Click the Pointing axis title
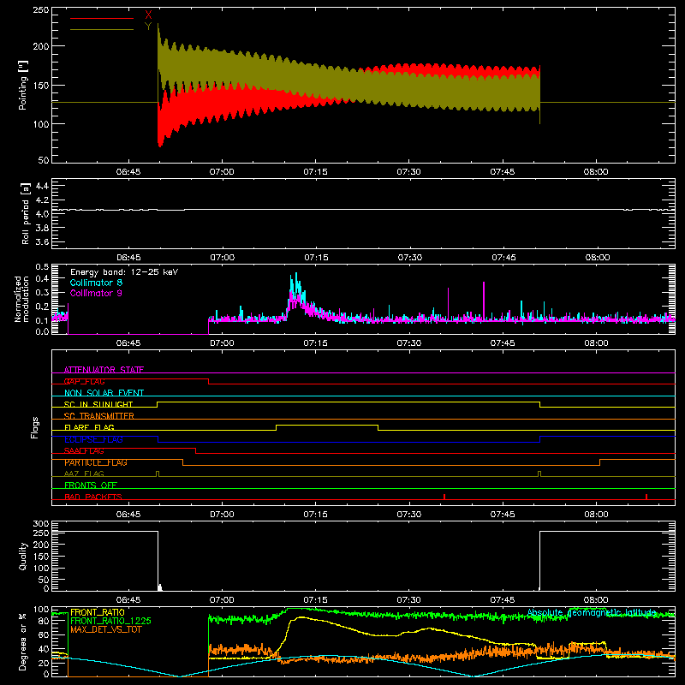685x685 pixels. [x=23, y=85]
